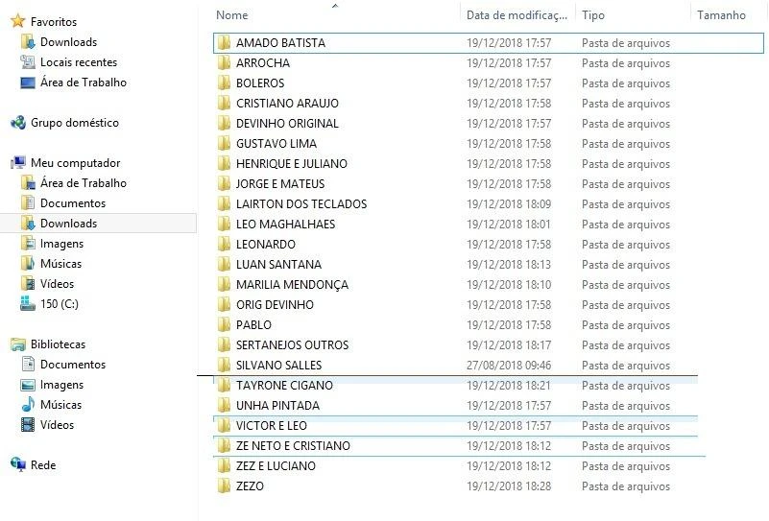Click the UNHA PINTADA folder icon
The height and width of the screenshot is (521, 769).
pos(224,405)
